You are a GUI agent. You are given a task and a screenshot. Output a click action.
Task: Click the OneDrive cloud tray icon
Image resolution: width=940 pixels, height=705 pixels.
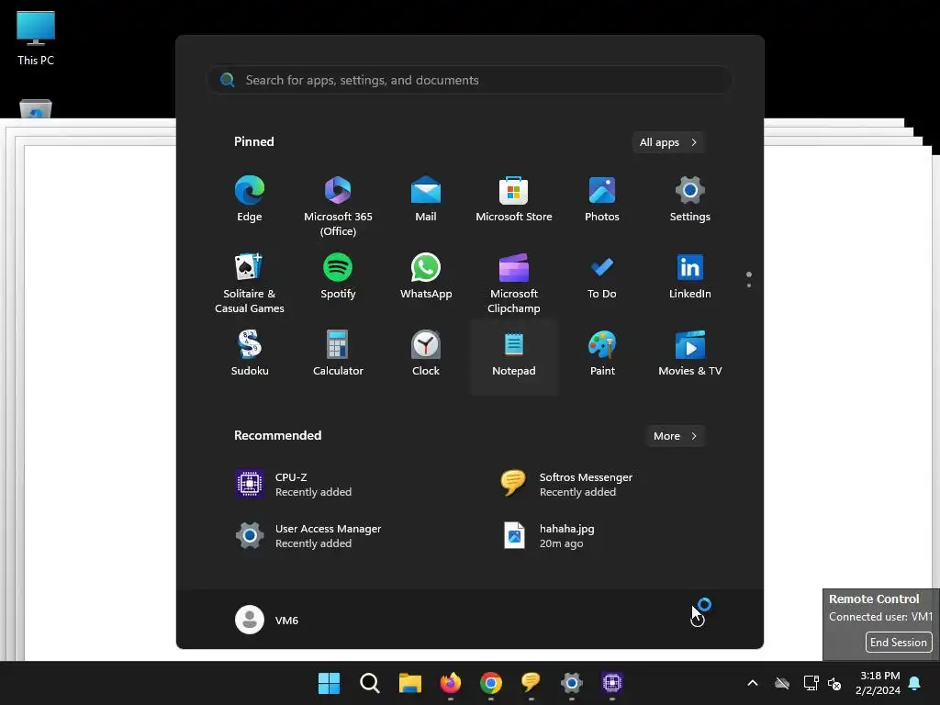pyautogui.click(x=782, y=683)
